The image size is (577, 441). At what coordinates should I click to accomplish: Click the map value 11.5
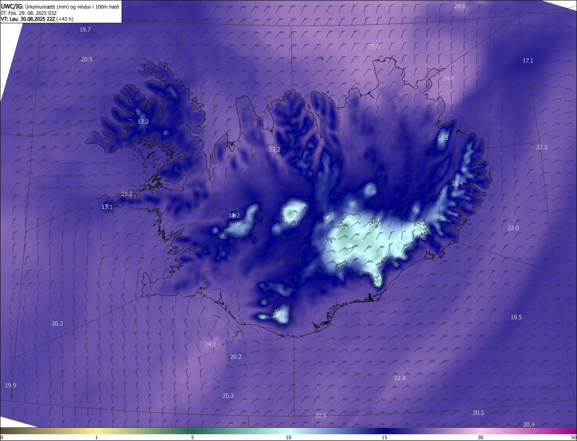(x=443, y=138)
